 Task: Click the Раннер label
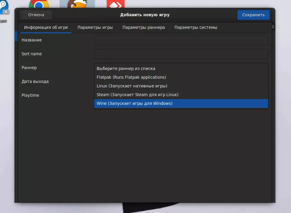[29, 68]
